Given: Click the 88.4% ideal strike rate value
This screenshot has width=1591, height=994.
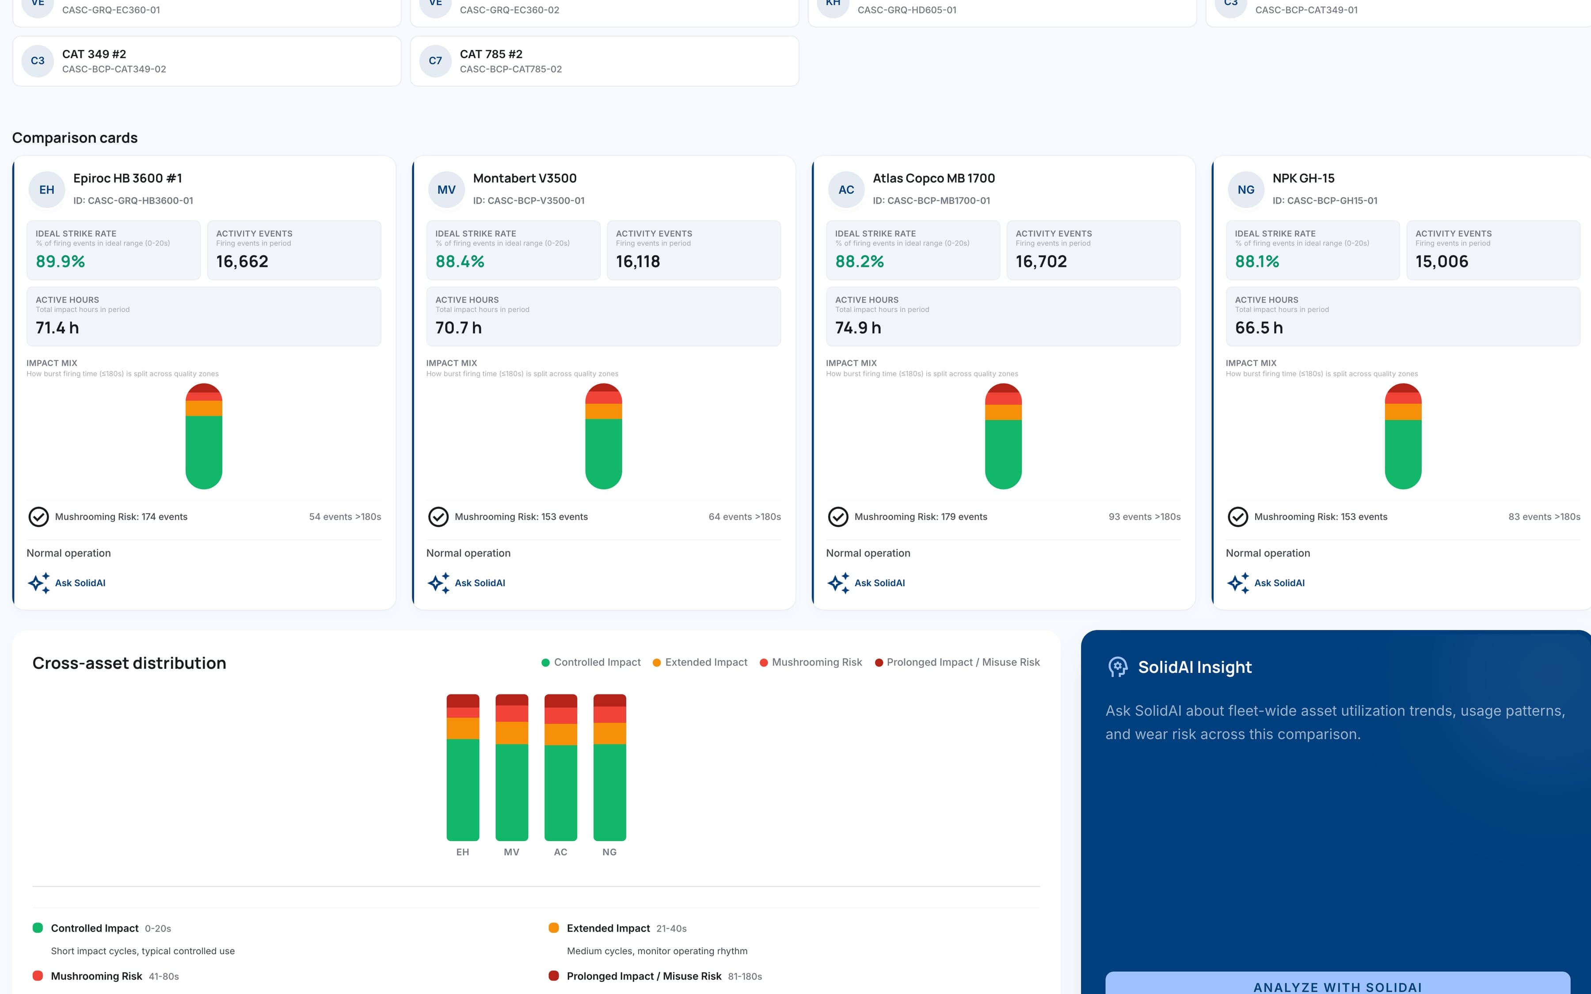Looking at the screenshot, I should [x=460, y=262].
